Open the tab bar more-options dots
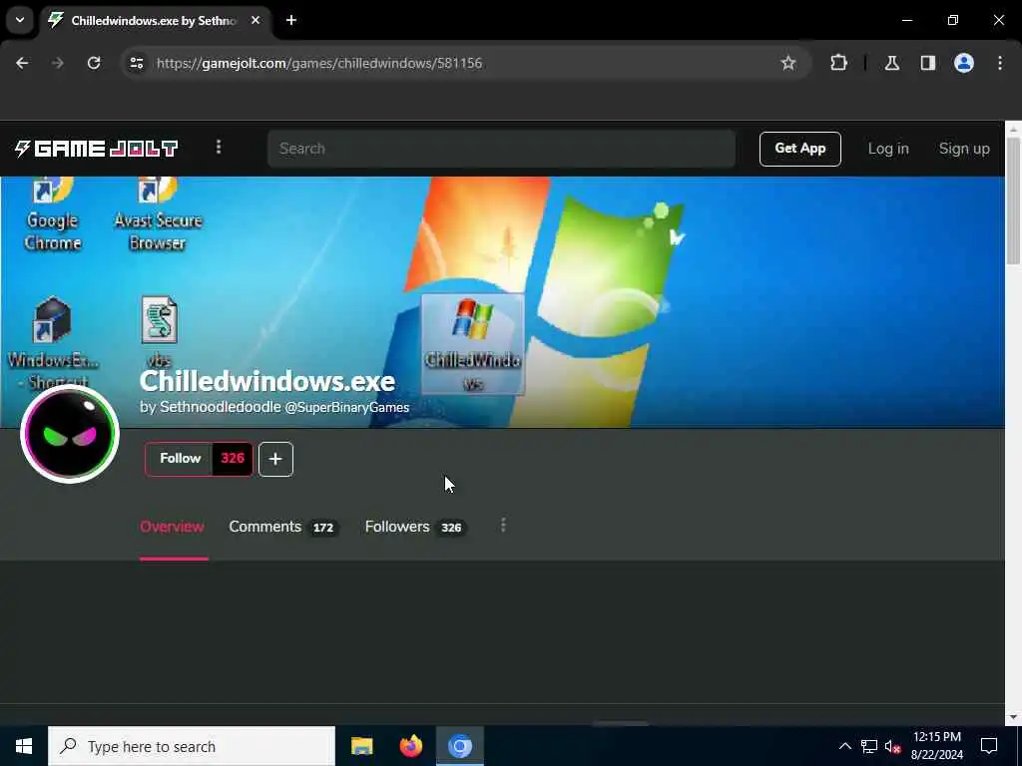Screen dimensions: 1022x766 pyautogui.click(x=503, y=526)
